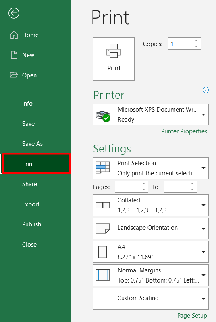Click the Open folder icon
Screen dimensions: 216x322
(x=14, y=75)
